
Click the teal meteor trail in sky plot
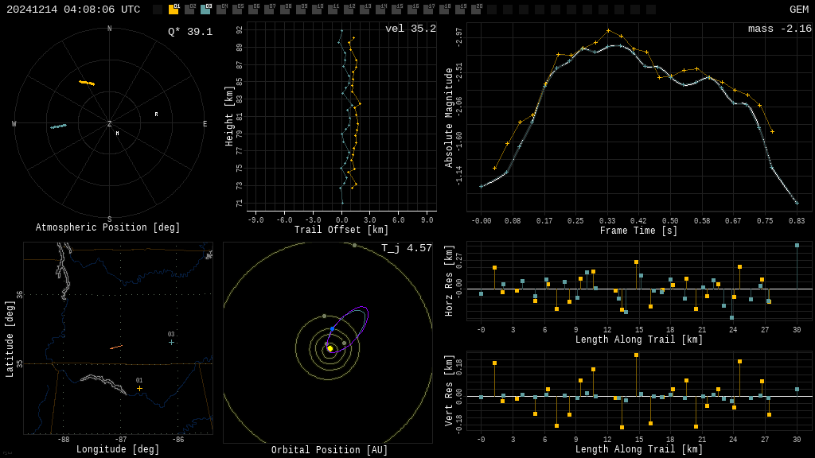click(58, 126)
